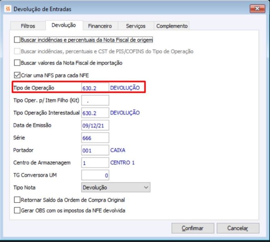Click the Tipo de Operação code field
The image size is (270, 242).
[x=95, y=88]
